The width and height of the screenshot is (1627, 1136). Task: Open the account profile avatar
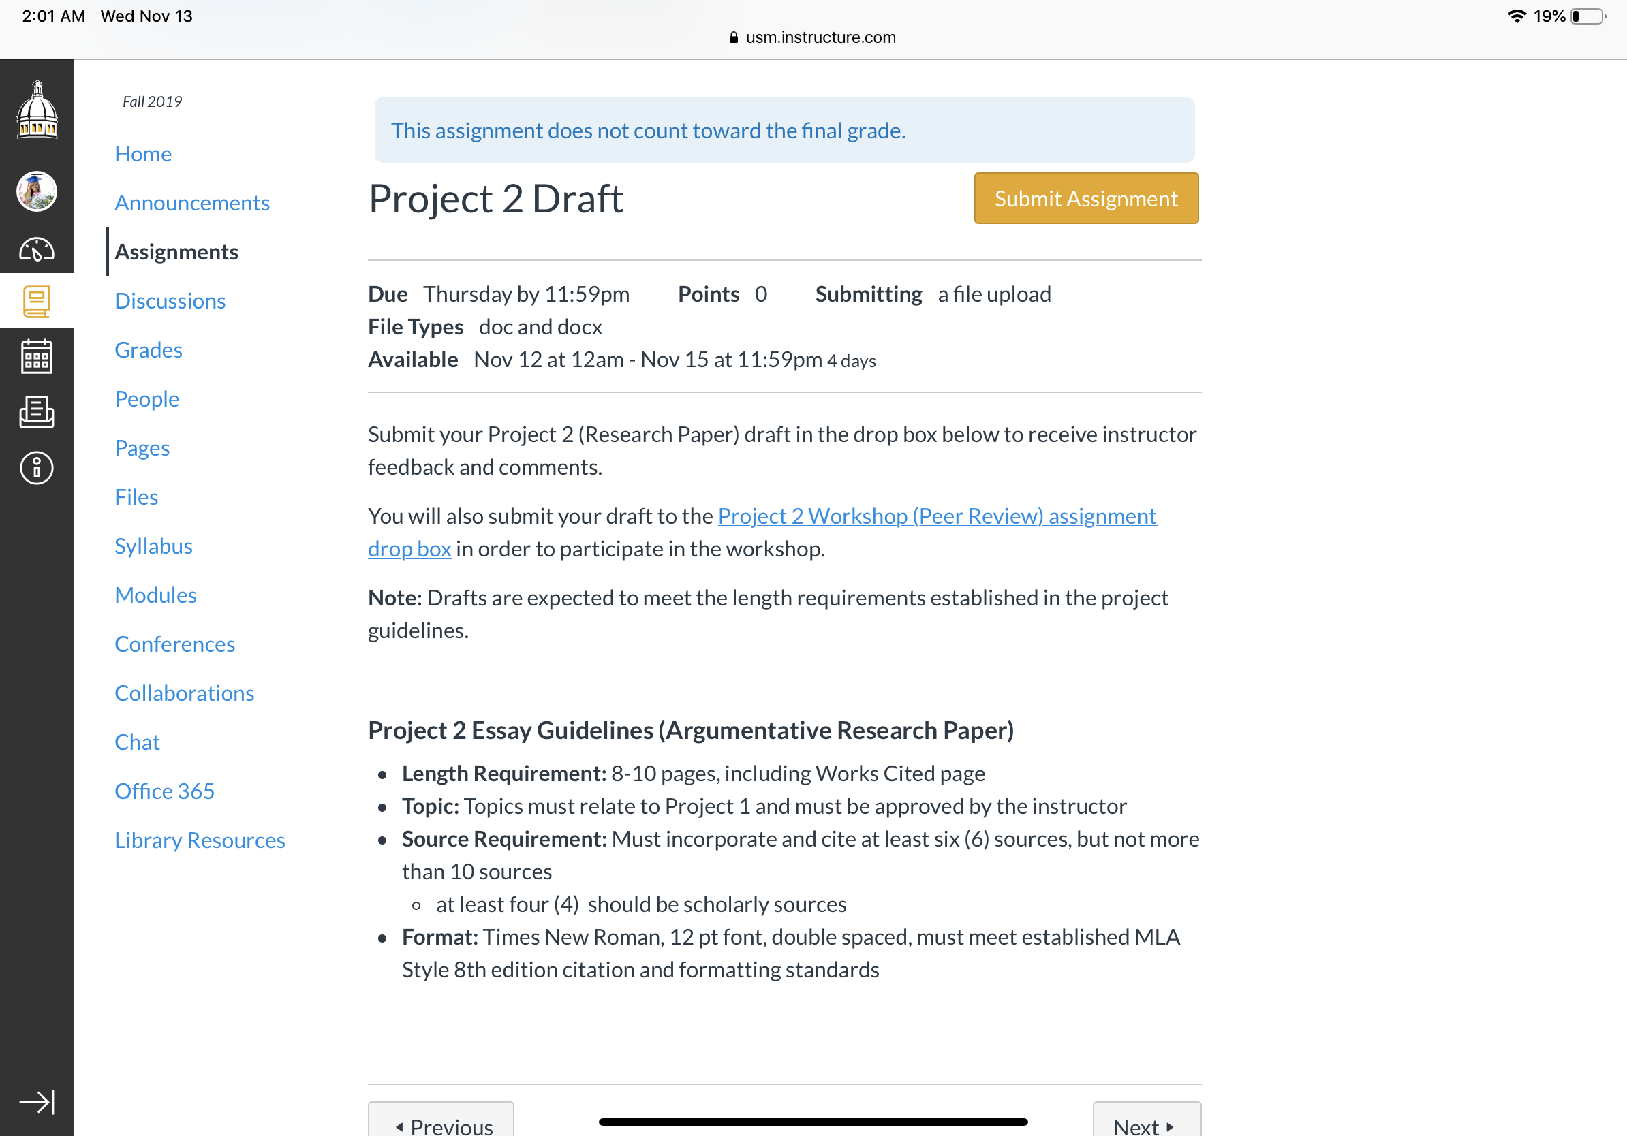tap(37, 191)
